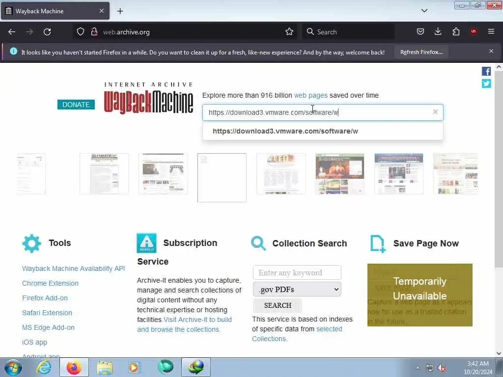503x377 pixels.
Task: Click Refresh Firefox button
Action: click(x=421, y=52)
